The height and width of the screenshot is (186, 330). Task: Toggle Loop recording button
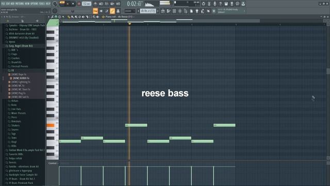click(118, 4)
